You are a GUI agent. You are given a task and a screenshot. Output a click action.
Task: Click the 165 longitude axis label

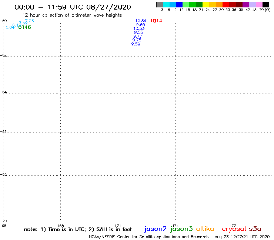point(3,226)
